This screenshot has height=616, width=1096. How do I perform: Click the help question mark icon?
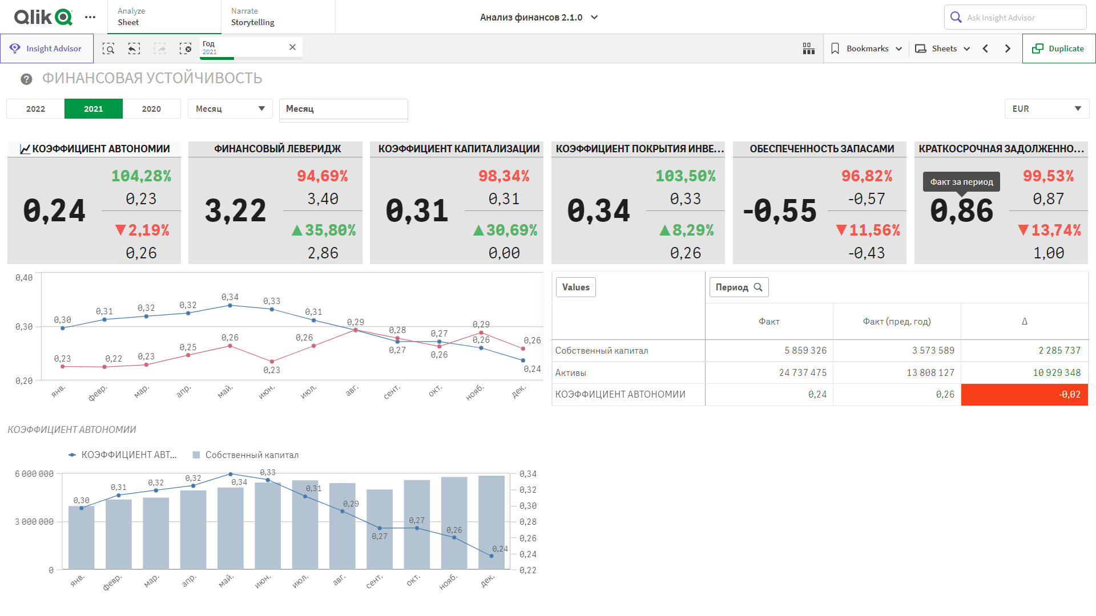(x=26, y=79)
